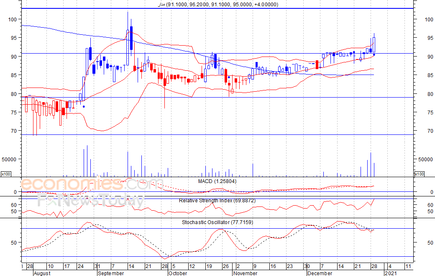Click the date label 17 in August
Screen dimensions: 435x276
[x=67, y=266]
